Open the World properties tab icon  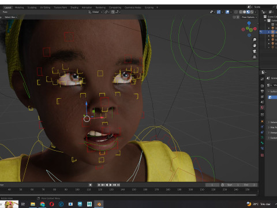(262, 107)
